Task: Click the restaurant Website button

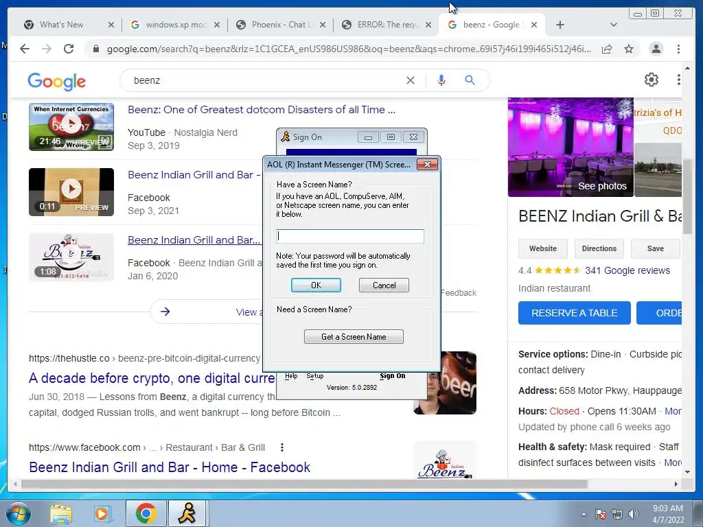Action: click(542, 248)
